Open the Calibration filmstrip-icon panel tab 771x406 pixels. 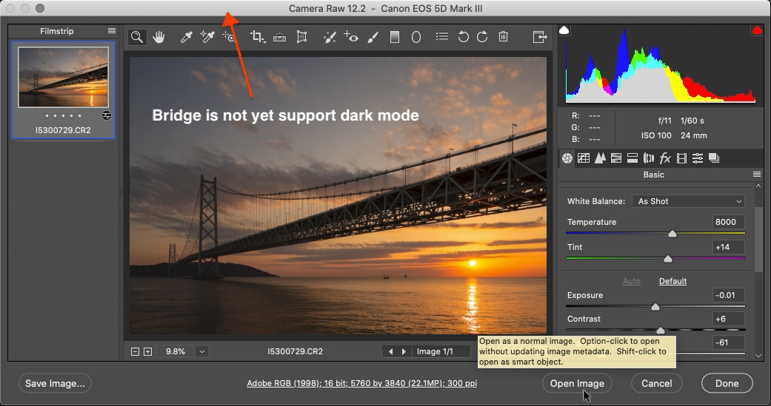[x=681, y=158]
